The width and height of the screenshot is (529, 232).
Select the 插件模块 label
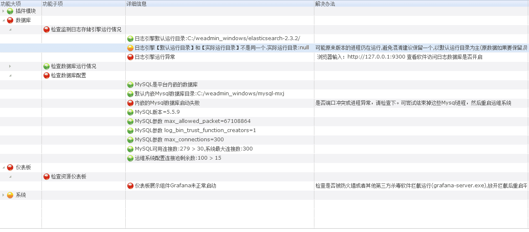[x=26, y=11]
